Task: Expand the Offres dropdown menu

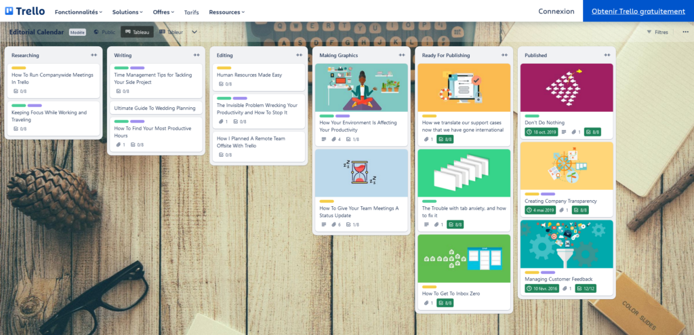Action: click(x=163, y=12)
